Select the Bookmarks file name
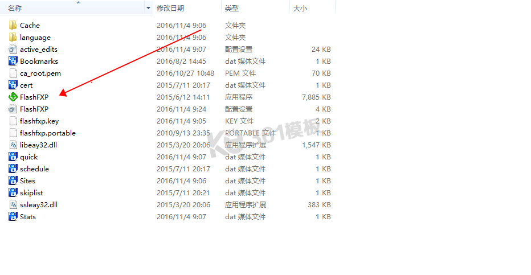This screenshot has height=275, width=531. [39, 61]
